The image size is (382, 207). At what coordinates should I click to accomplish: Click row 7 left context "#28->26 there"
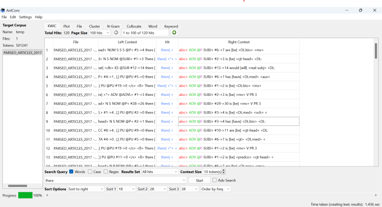tap(127, 103)
